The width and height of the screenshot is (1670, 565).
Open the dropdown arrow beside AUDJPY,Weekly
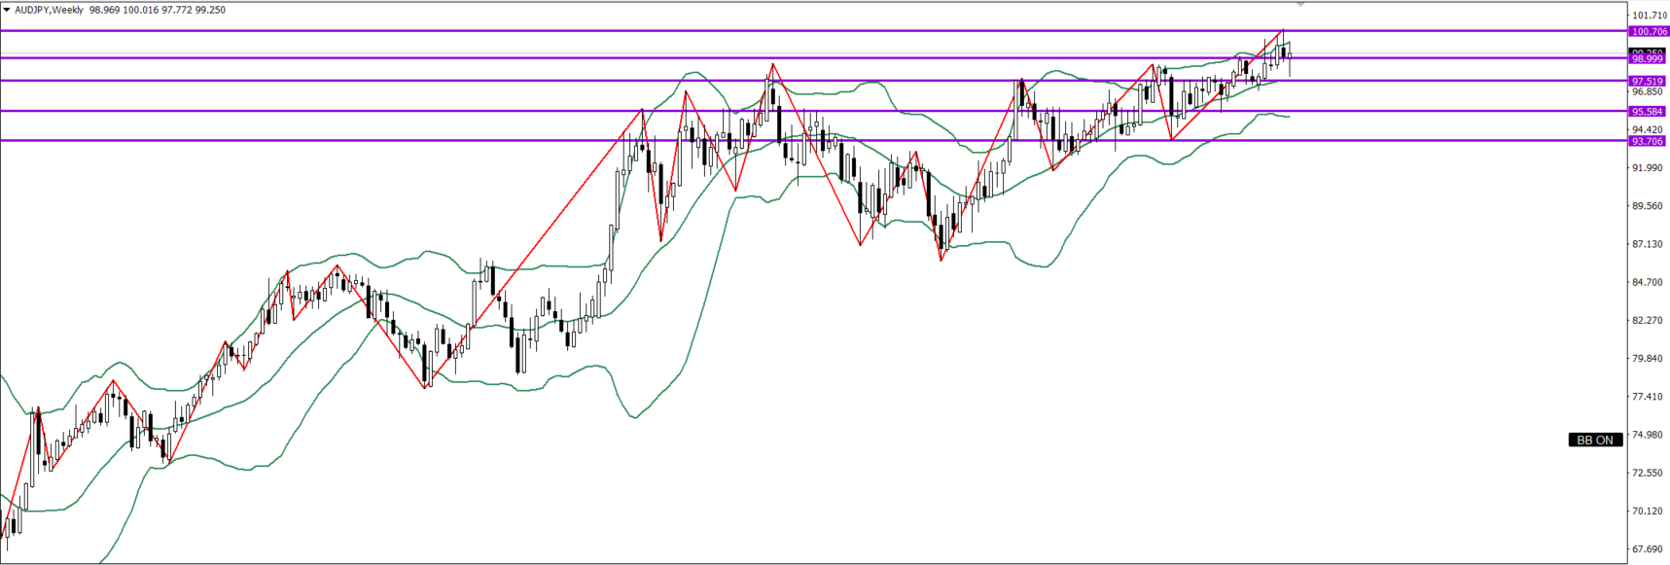click(x=7, y=10)
